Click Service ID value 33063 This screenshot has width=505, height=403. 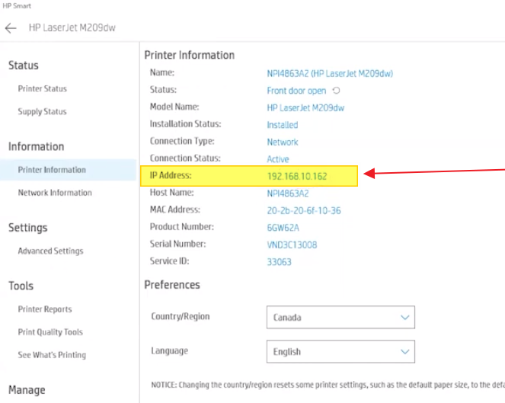click(279, 262)
